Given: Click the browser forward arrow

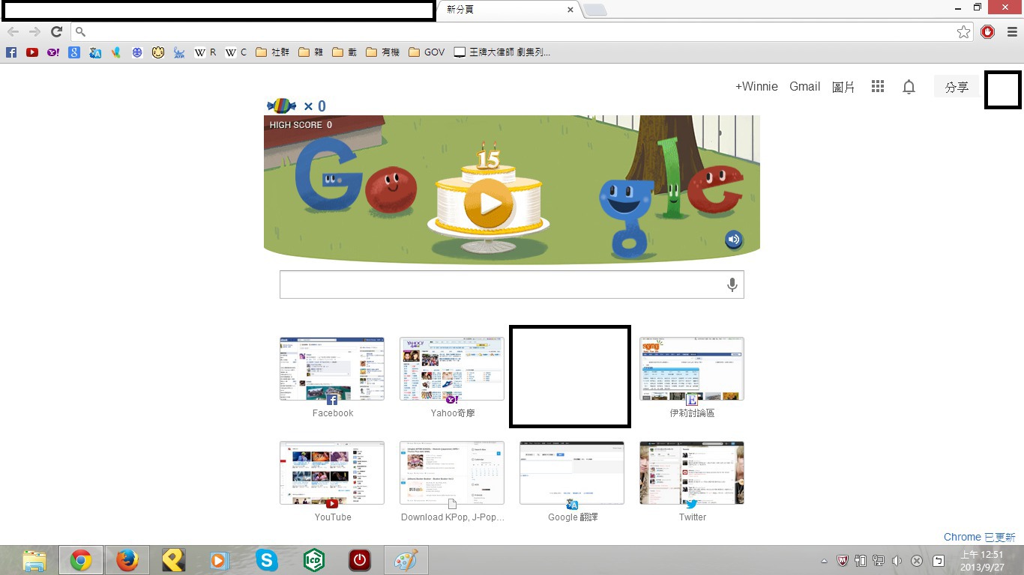Looking at the screenshot, I should [x=34, y=31].
